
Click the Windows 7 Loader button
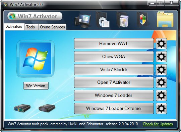point(114,95)
